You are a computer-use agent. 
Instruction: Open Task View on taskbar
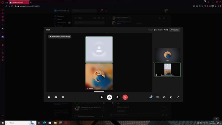point(39,123)
